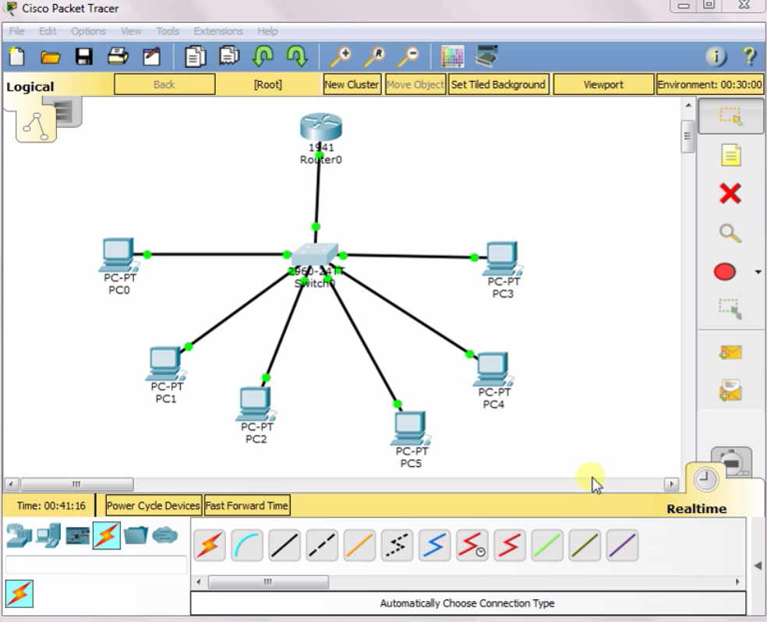
Task: Select the Multiuser Connection cloud category
Action: pyautogui.click(x=164, y=535)
